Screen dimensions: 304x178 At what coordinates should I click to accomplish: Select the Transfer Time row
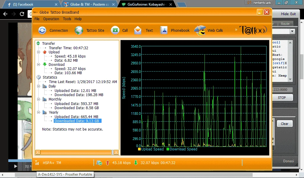(69, 48)
